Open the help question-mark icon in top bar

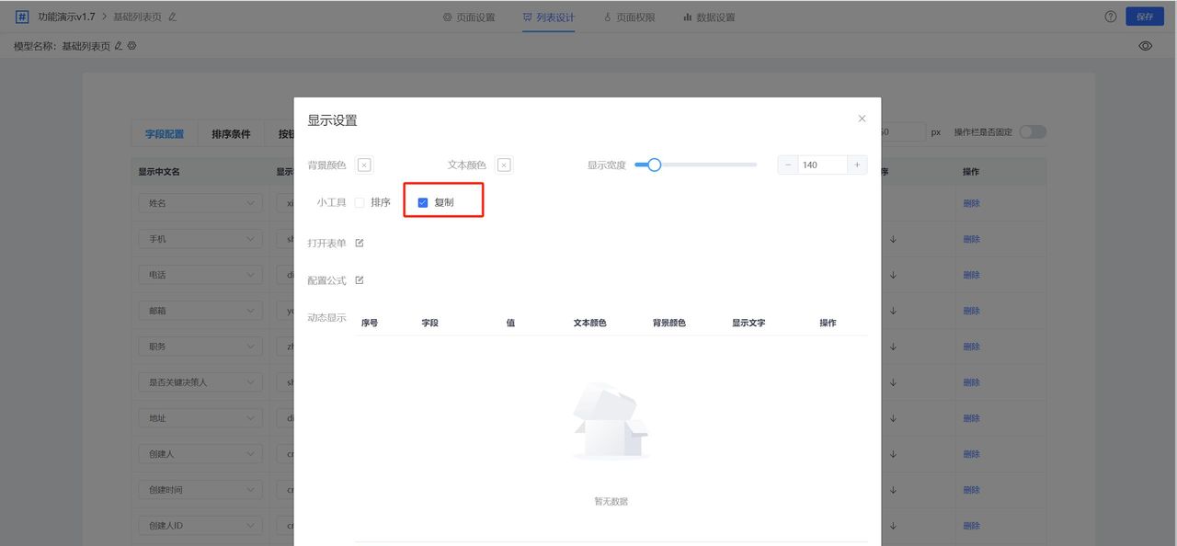pyautogui.click(x=1110, y=16)
